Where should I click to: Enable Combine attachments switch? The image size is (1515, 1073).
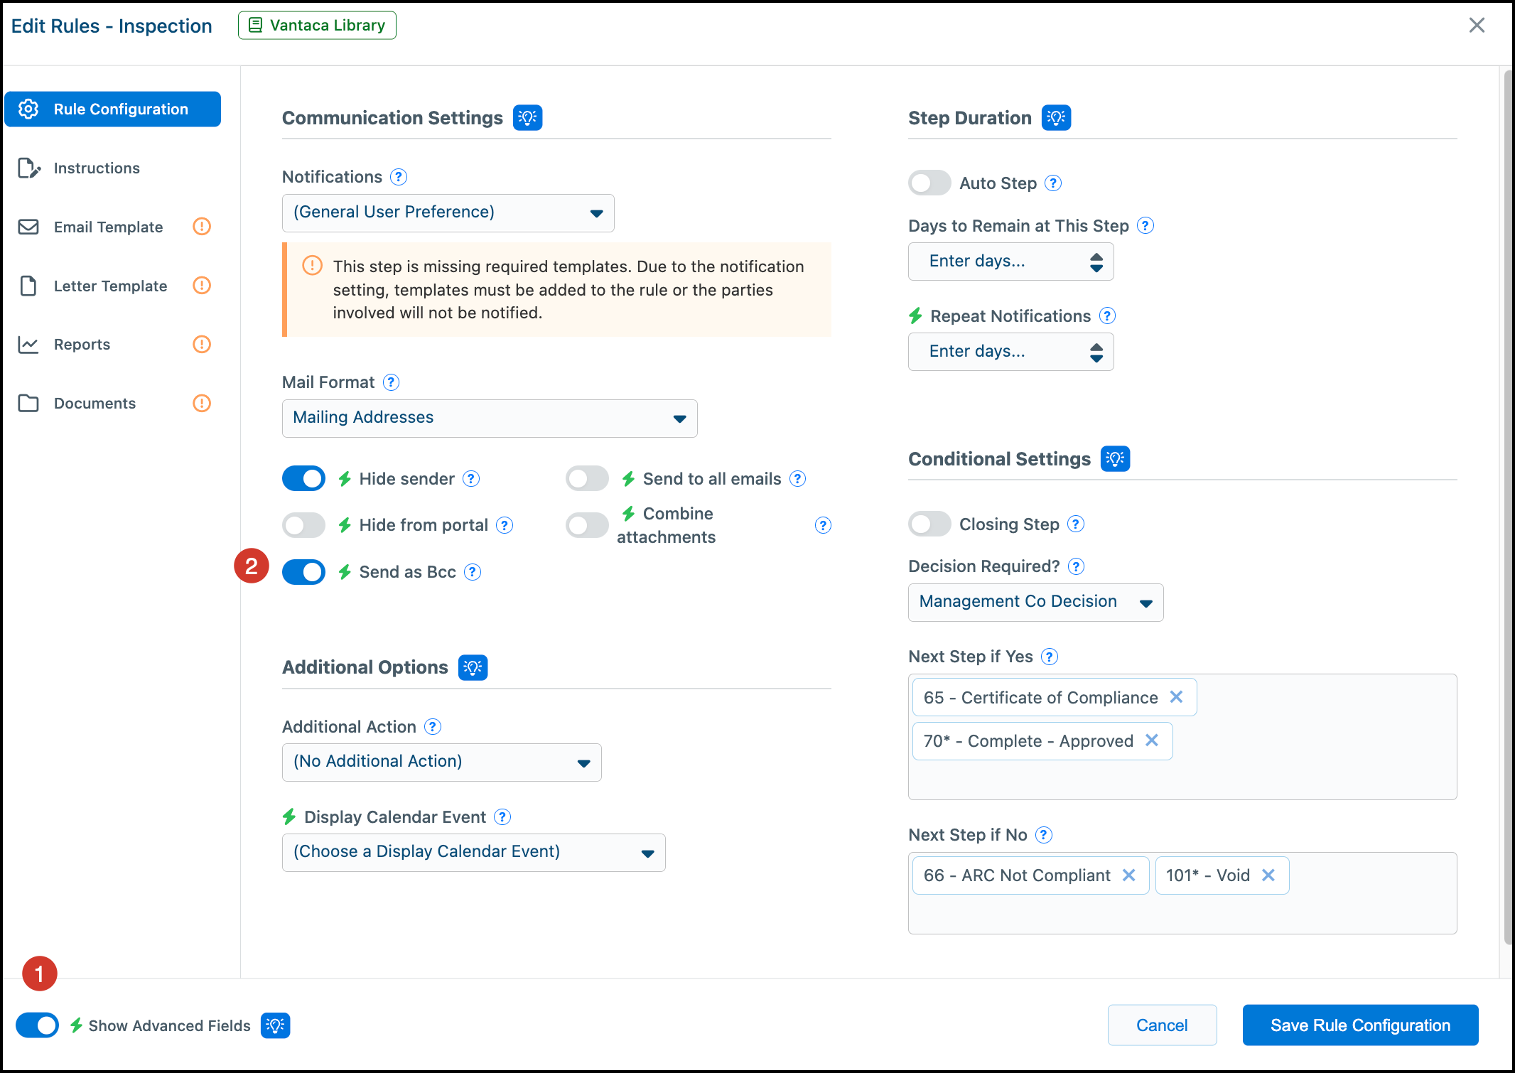point(588,526)
